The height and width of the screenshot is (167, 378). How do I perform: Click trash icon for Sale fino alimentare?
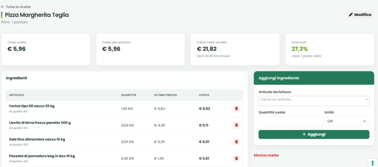(x=236, y=142)
